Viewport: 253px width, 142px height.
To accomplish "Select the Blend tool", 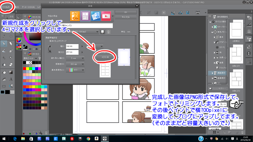I will 4,65.
